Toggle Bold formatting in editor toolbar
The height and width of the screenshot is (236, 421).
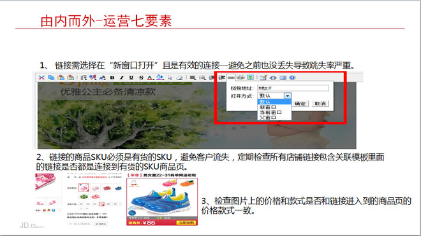coord(112,78)
